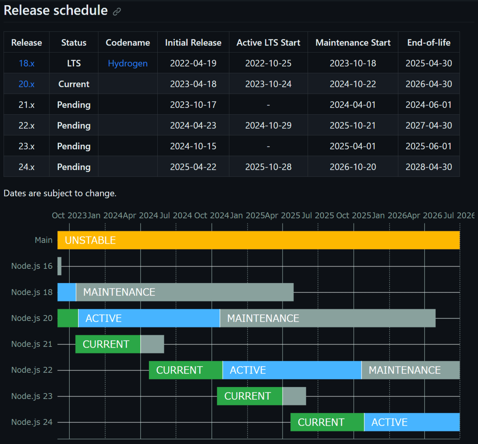Click the Node.js 18 MAINTENANCE bar

coord(185,292)
